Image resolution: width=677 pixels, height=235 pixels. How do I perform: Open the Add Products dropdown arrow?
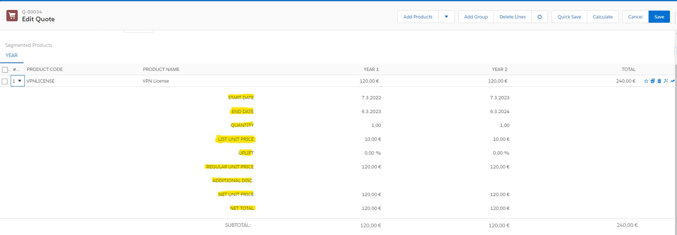446,17
